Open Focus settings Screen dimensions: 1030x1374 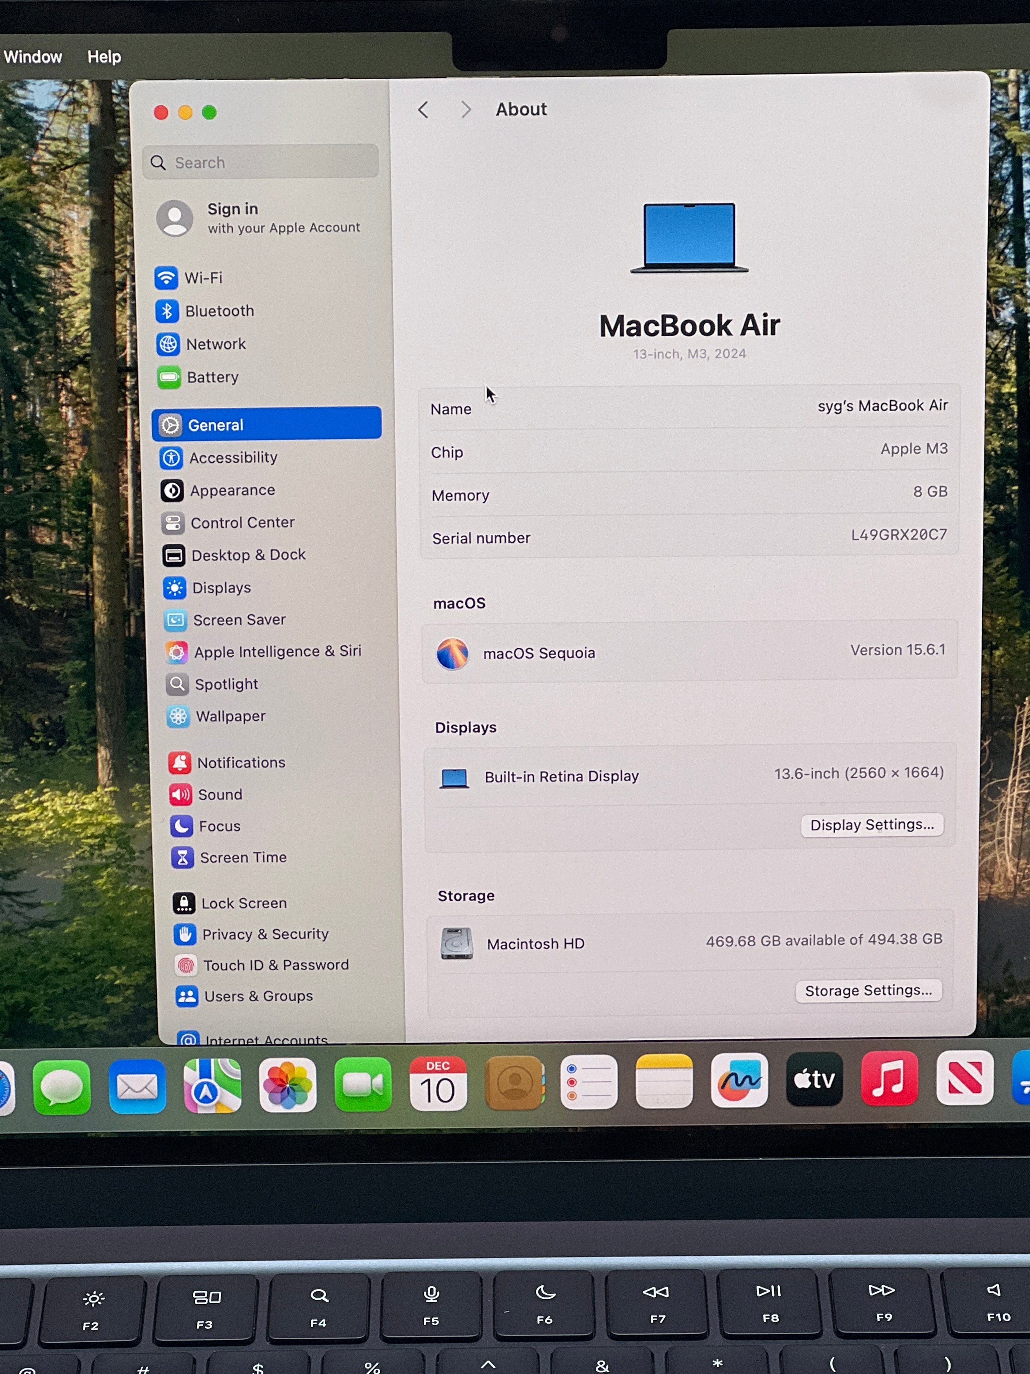tap(205, 825)
